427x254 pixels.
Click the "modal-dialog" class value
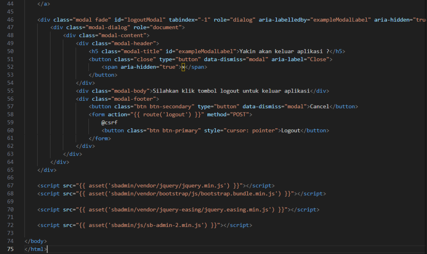[x=108, y=27]
